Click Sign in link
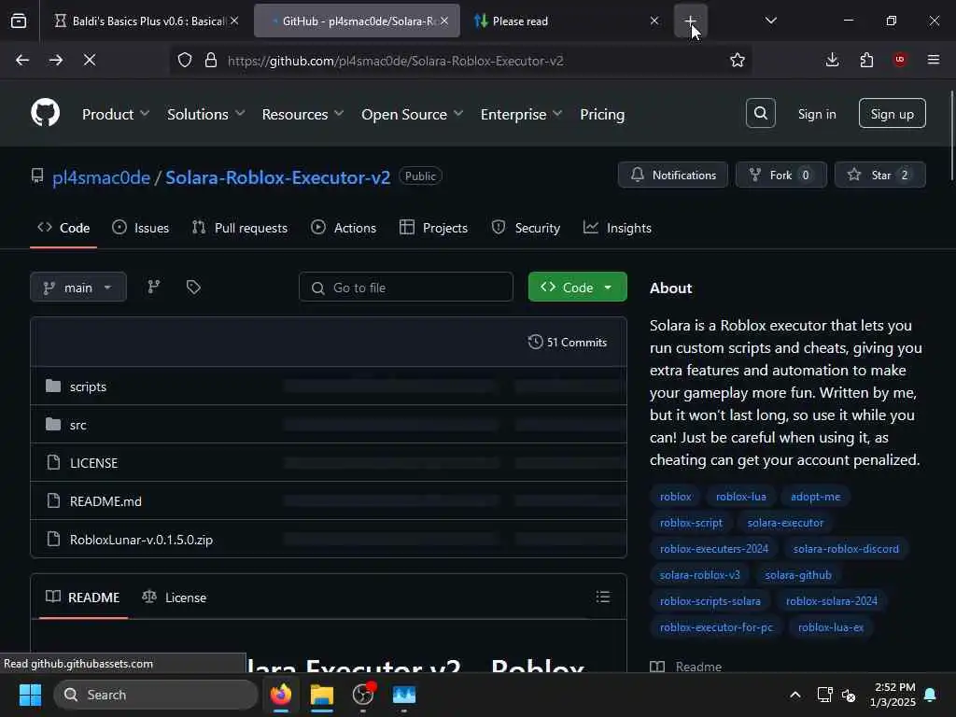The image size is (956, 717). pos(817,114)
